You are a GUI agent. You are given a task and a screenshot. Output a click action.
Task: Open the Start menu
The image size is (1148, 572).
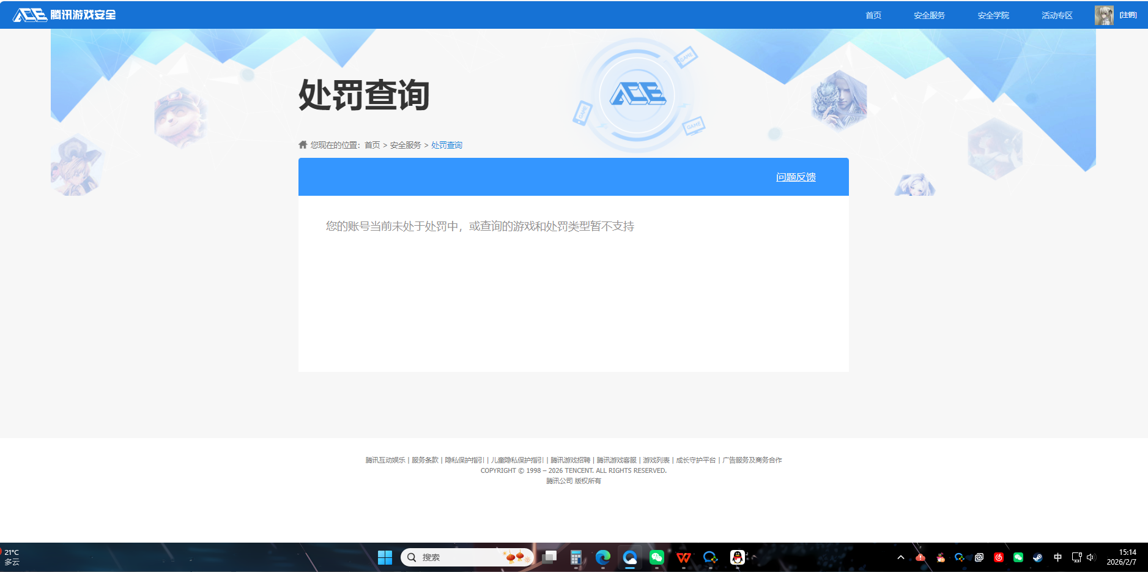click(385, 557)
